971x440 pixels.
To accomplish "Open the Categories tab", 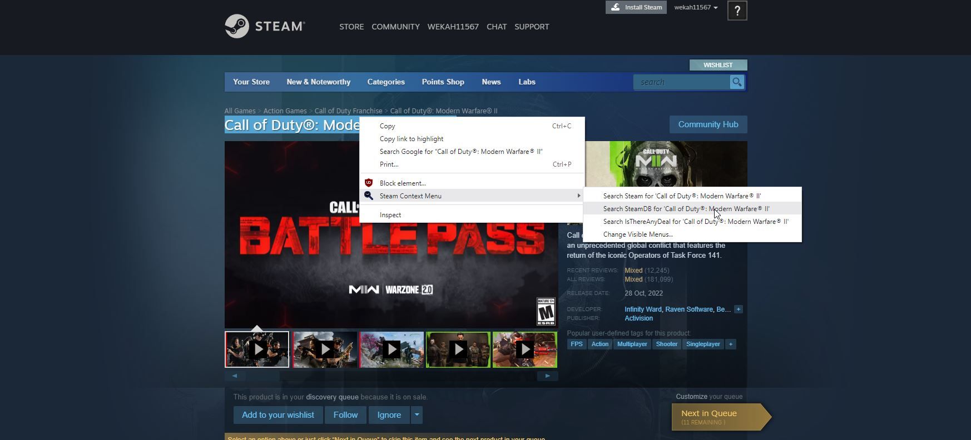I will click(x=386, y=82).
